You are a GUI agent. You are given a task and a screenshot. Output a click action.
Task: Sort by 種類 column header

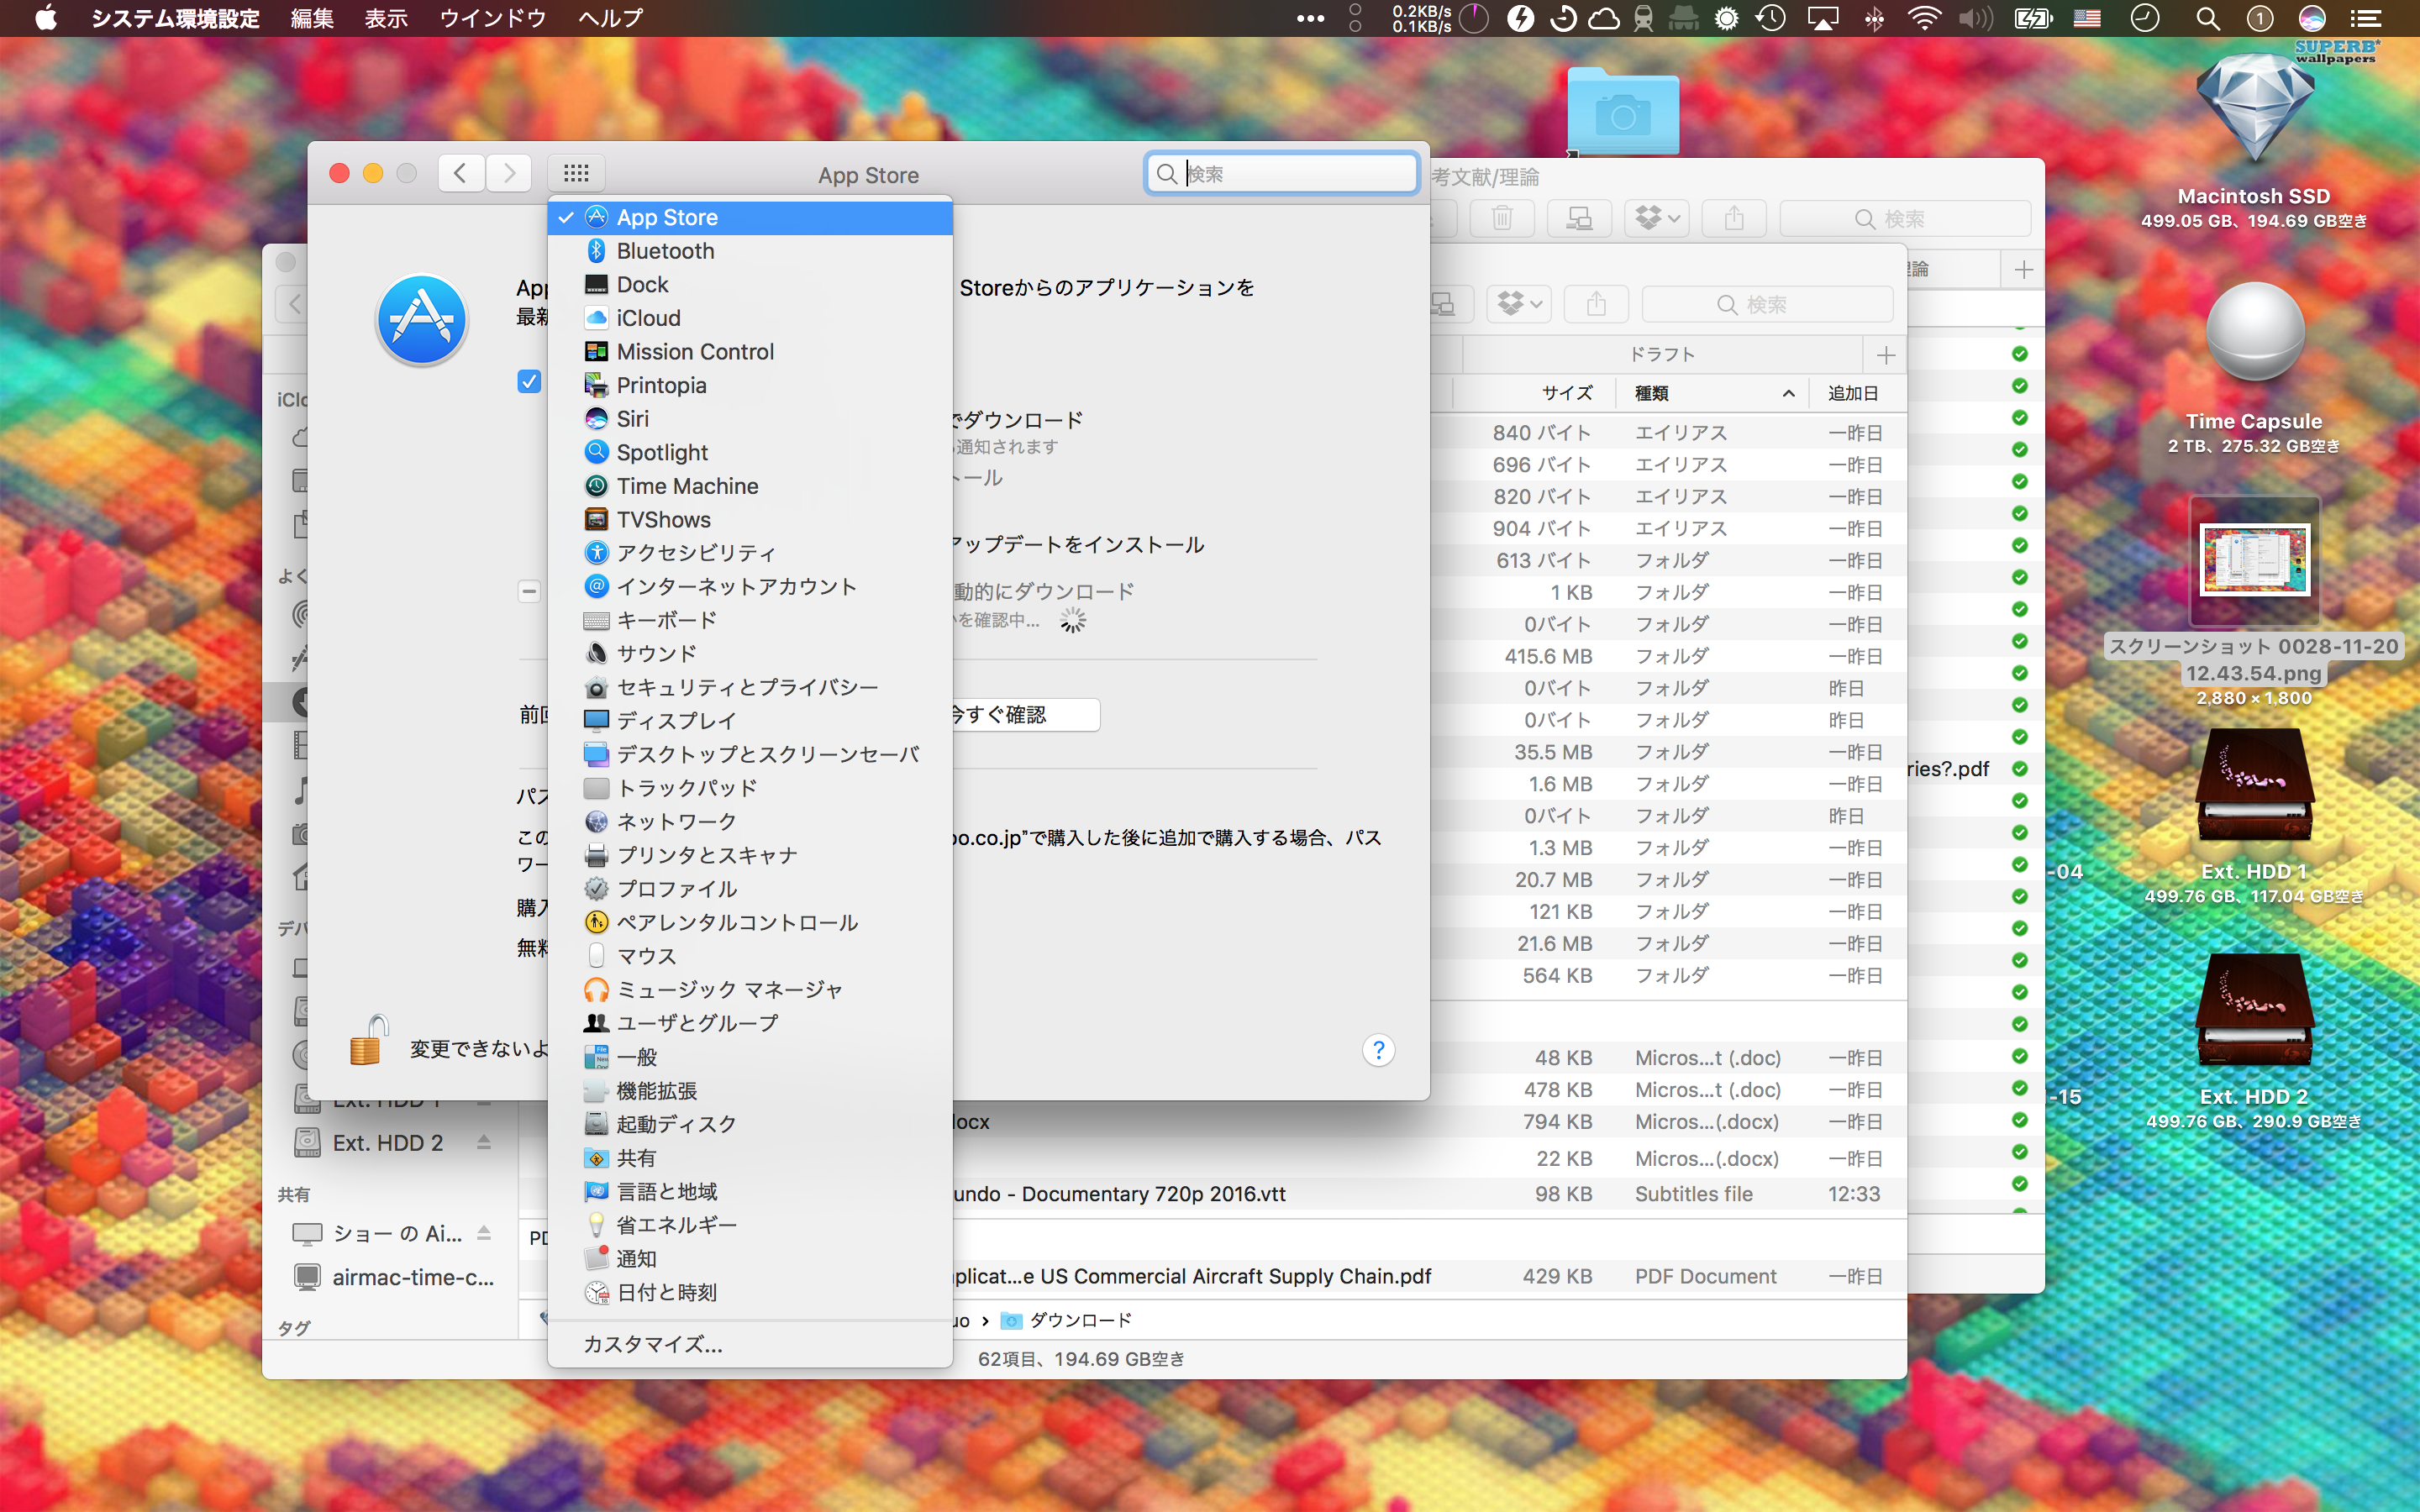[1711, 393]
